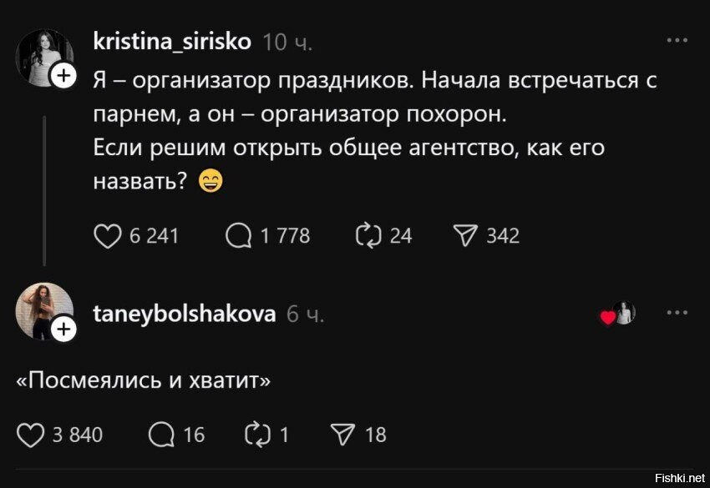The width and height of the screenshot is (710, 488).
Task: Click the 6 ч. reply timestamp
Action: click(x=305, y=314)
